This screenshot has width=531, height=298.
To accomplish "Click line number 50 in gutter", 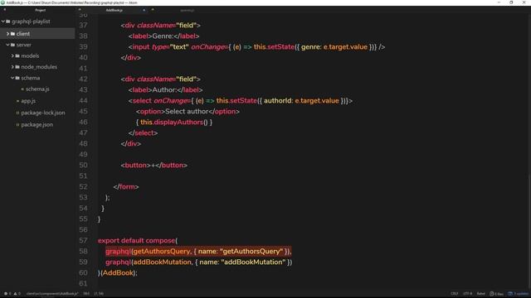I will click(83, 166).
